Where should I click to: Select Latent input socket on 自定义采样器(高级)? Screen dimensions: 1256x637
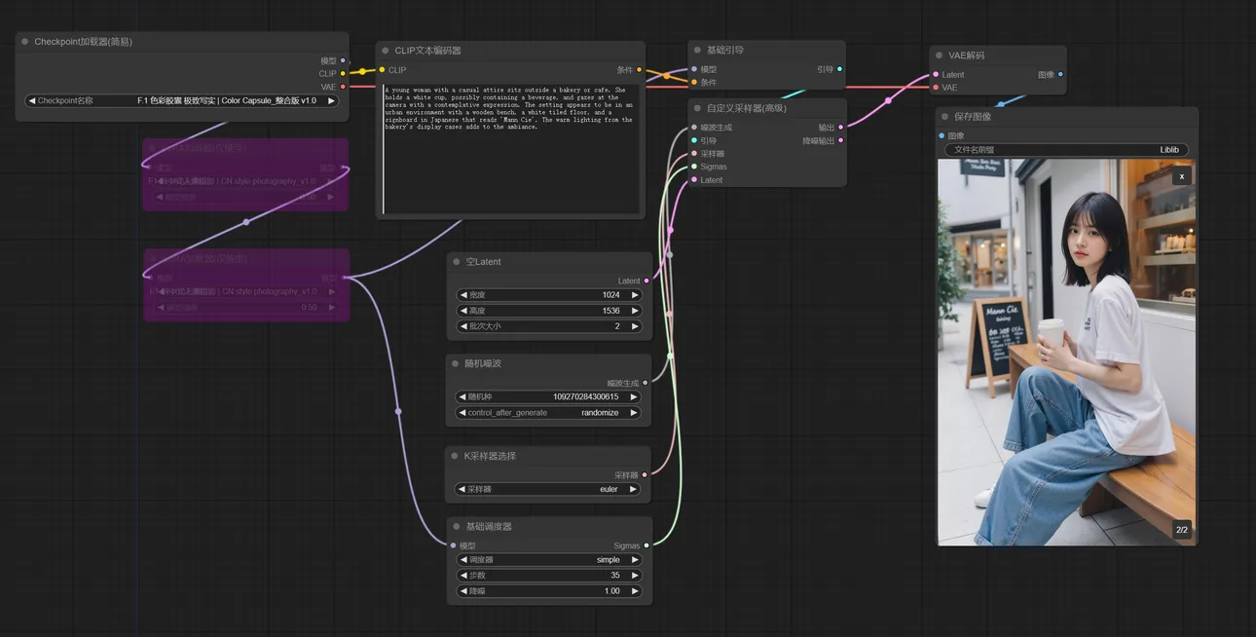pyautogui.click(x=694, y=180)
